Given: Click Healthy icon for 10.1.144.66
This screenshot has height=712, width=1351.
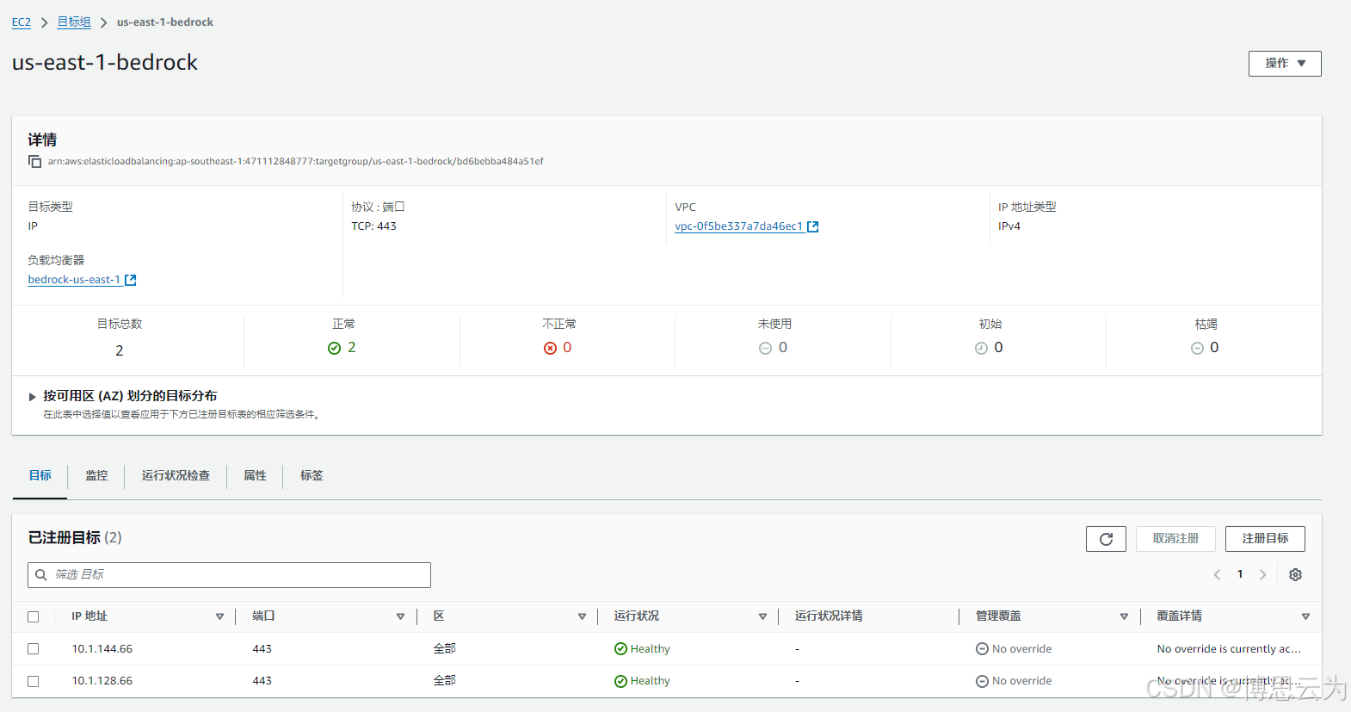Looking at the screenshot, I should click(620, 649).
